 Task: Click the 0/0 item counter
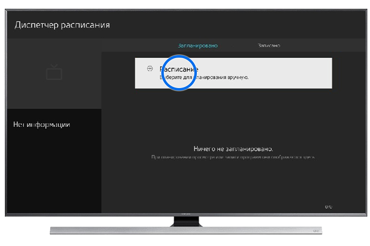328,207
